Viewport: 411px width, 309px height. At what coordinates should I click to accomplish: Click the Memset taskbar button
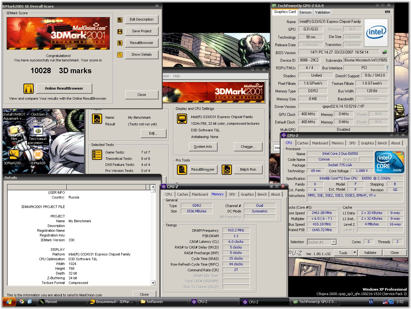click(61, 302)
